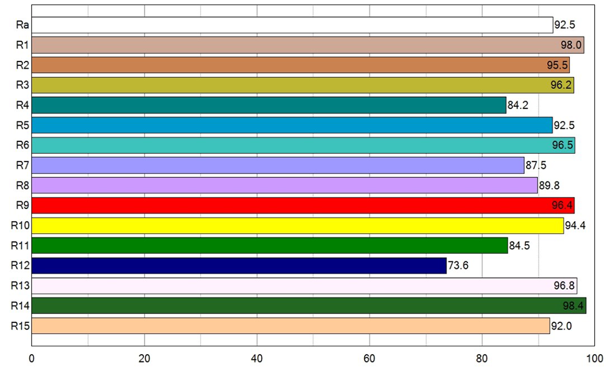Click the R11 axis label
Viewport: 610px width, 367px height.
[x=20, y=245]
